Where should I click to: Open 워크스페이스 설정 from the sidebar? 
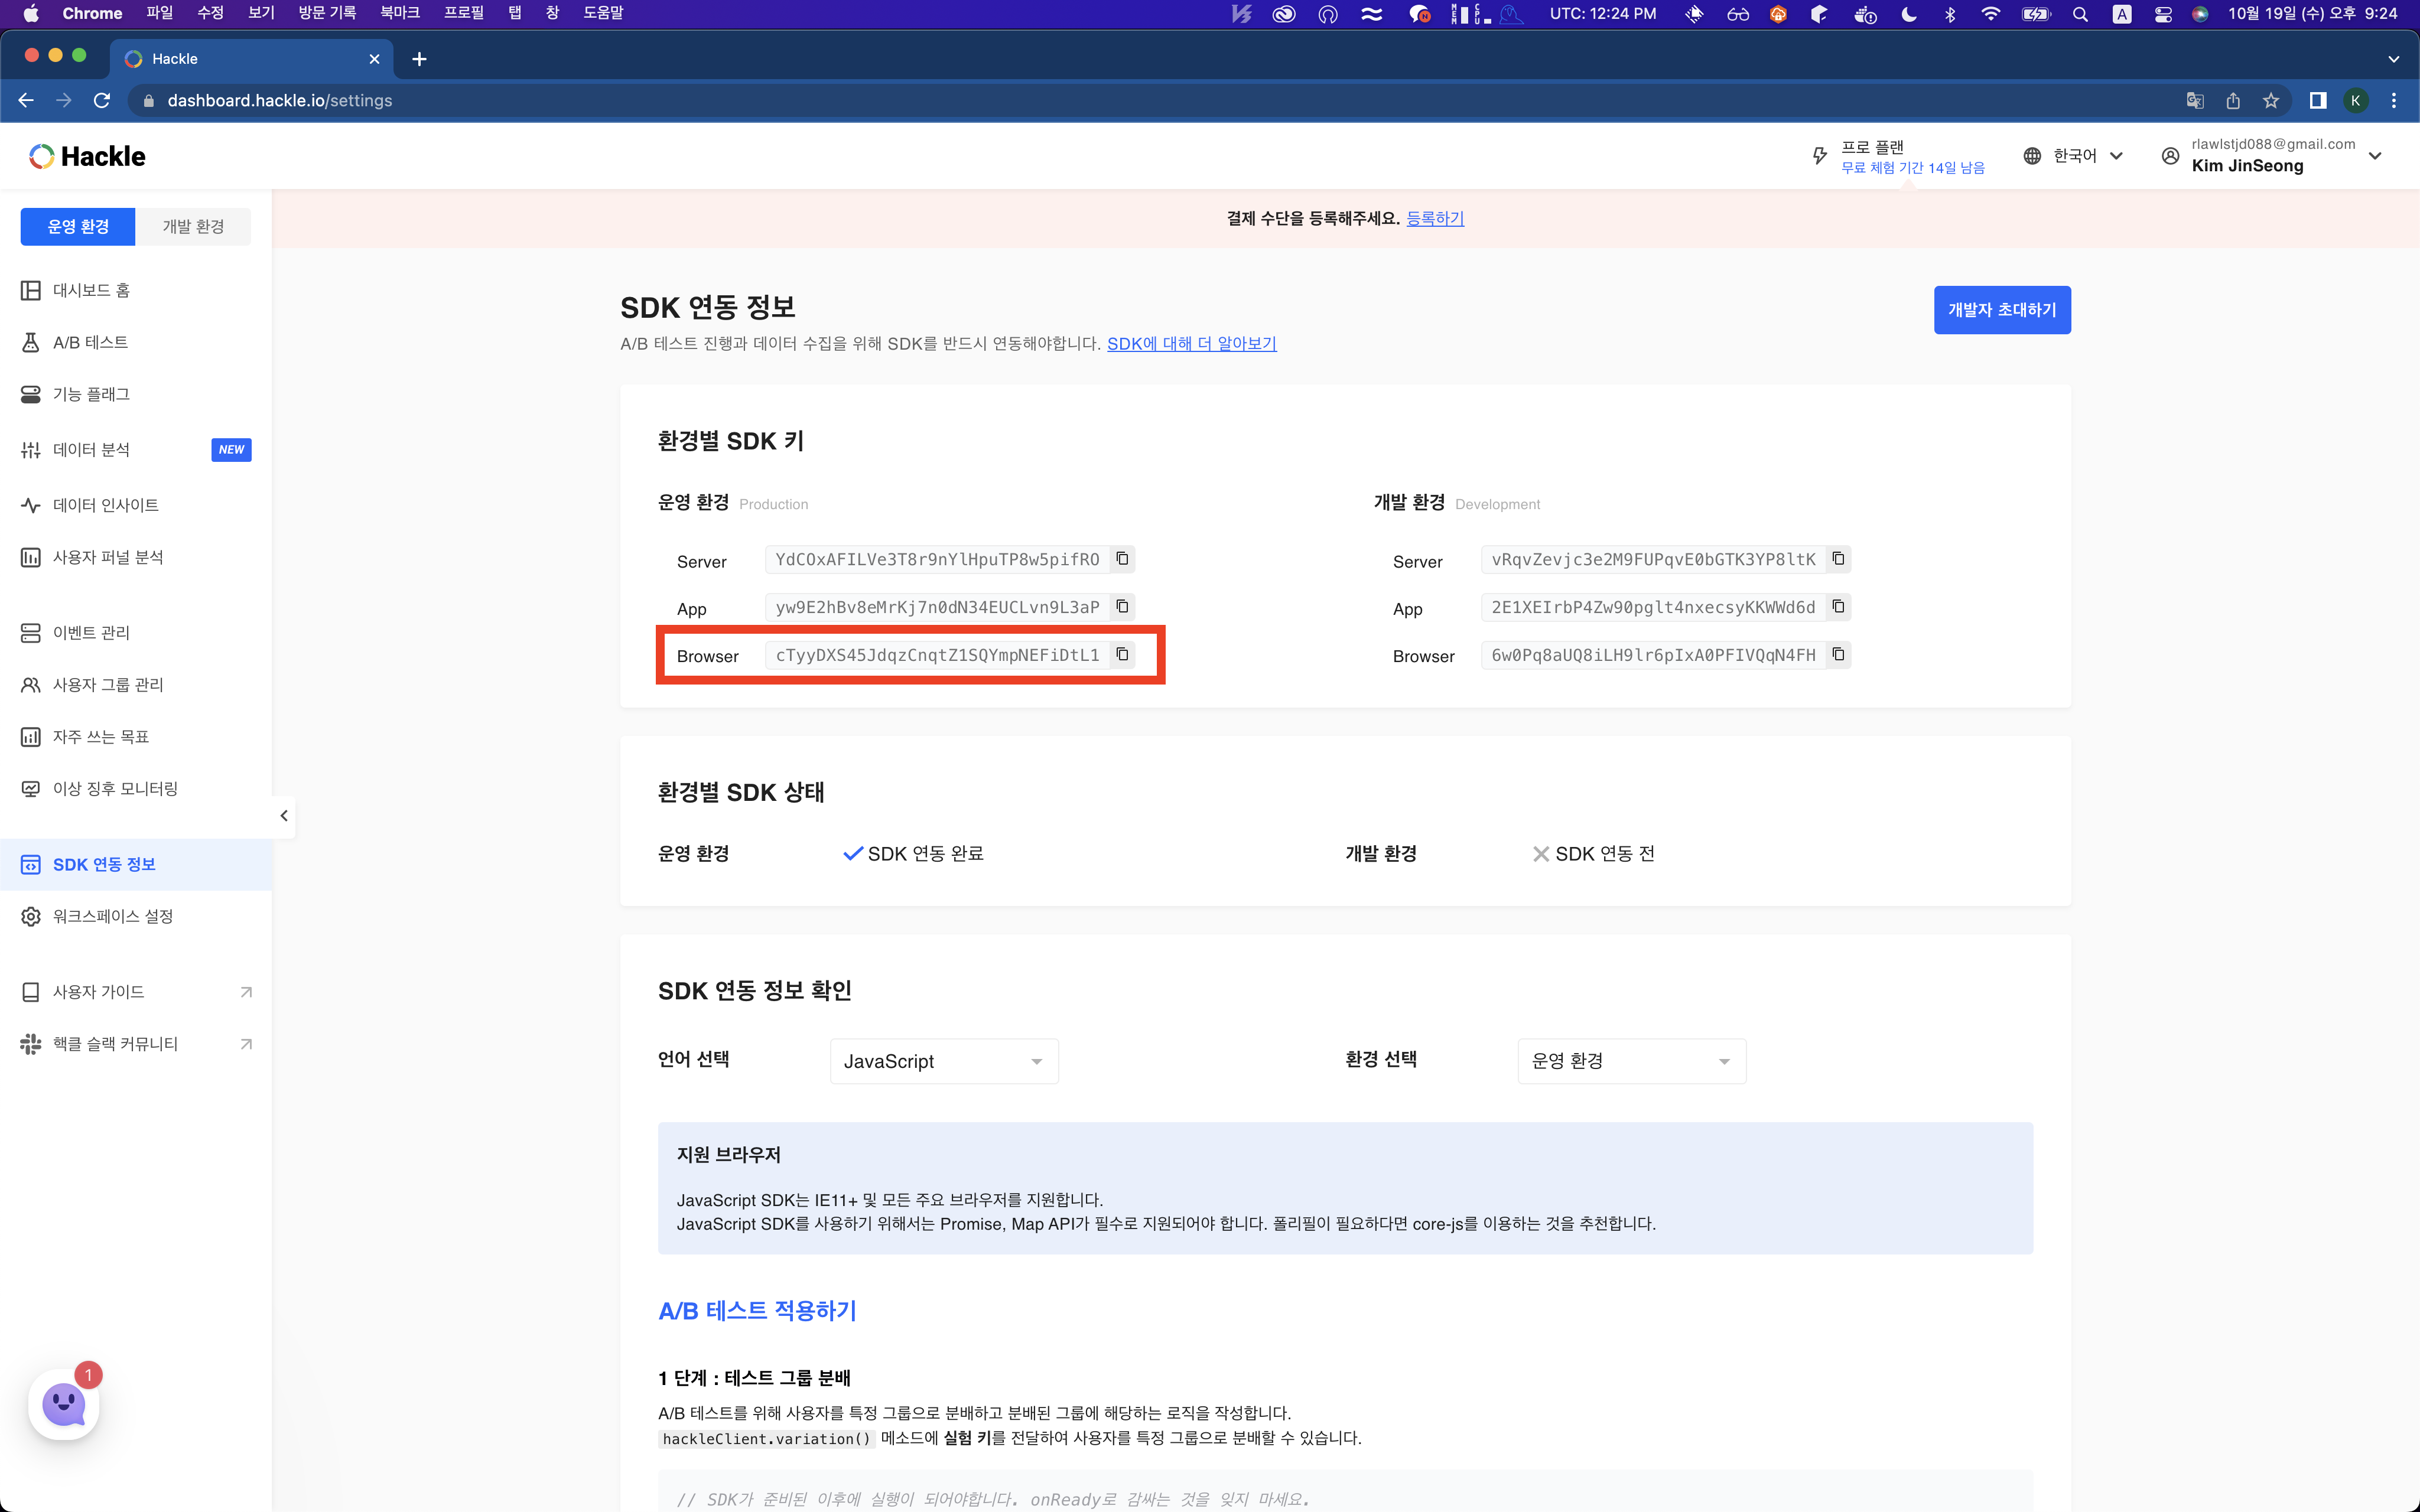click(112, 916)
